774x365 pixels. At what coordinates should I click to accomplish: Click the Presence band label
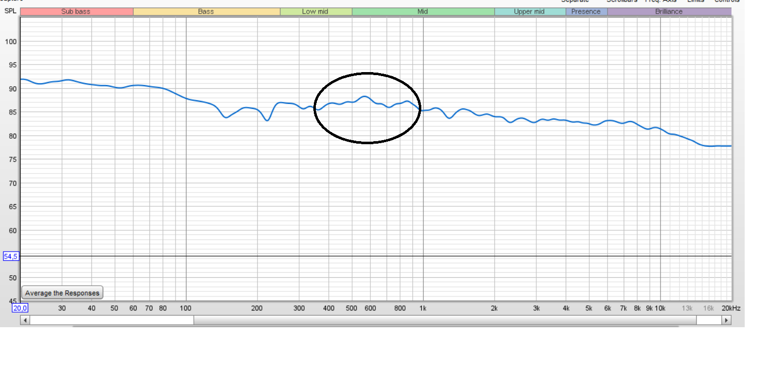pos(586,12)
